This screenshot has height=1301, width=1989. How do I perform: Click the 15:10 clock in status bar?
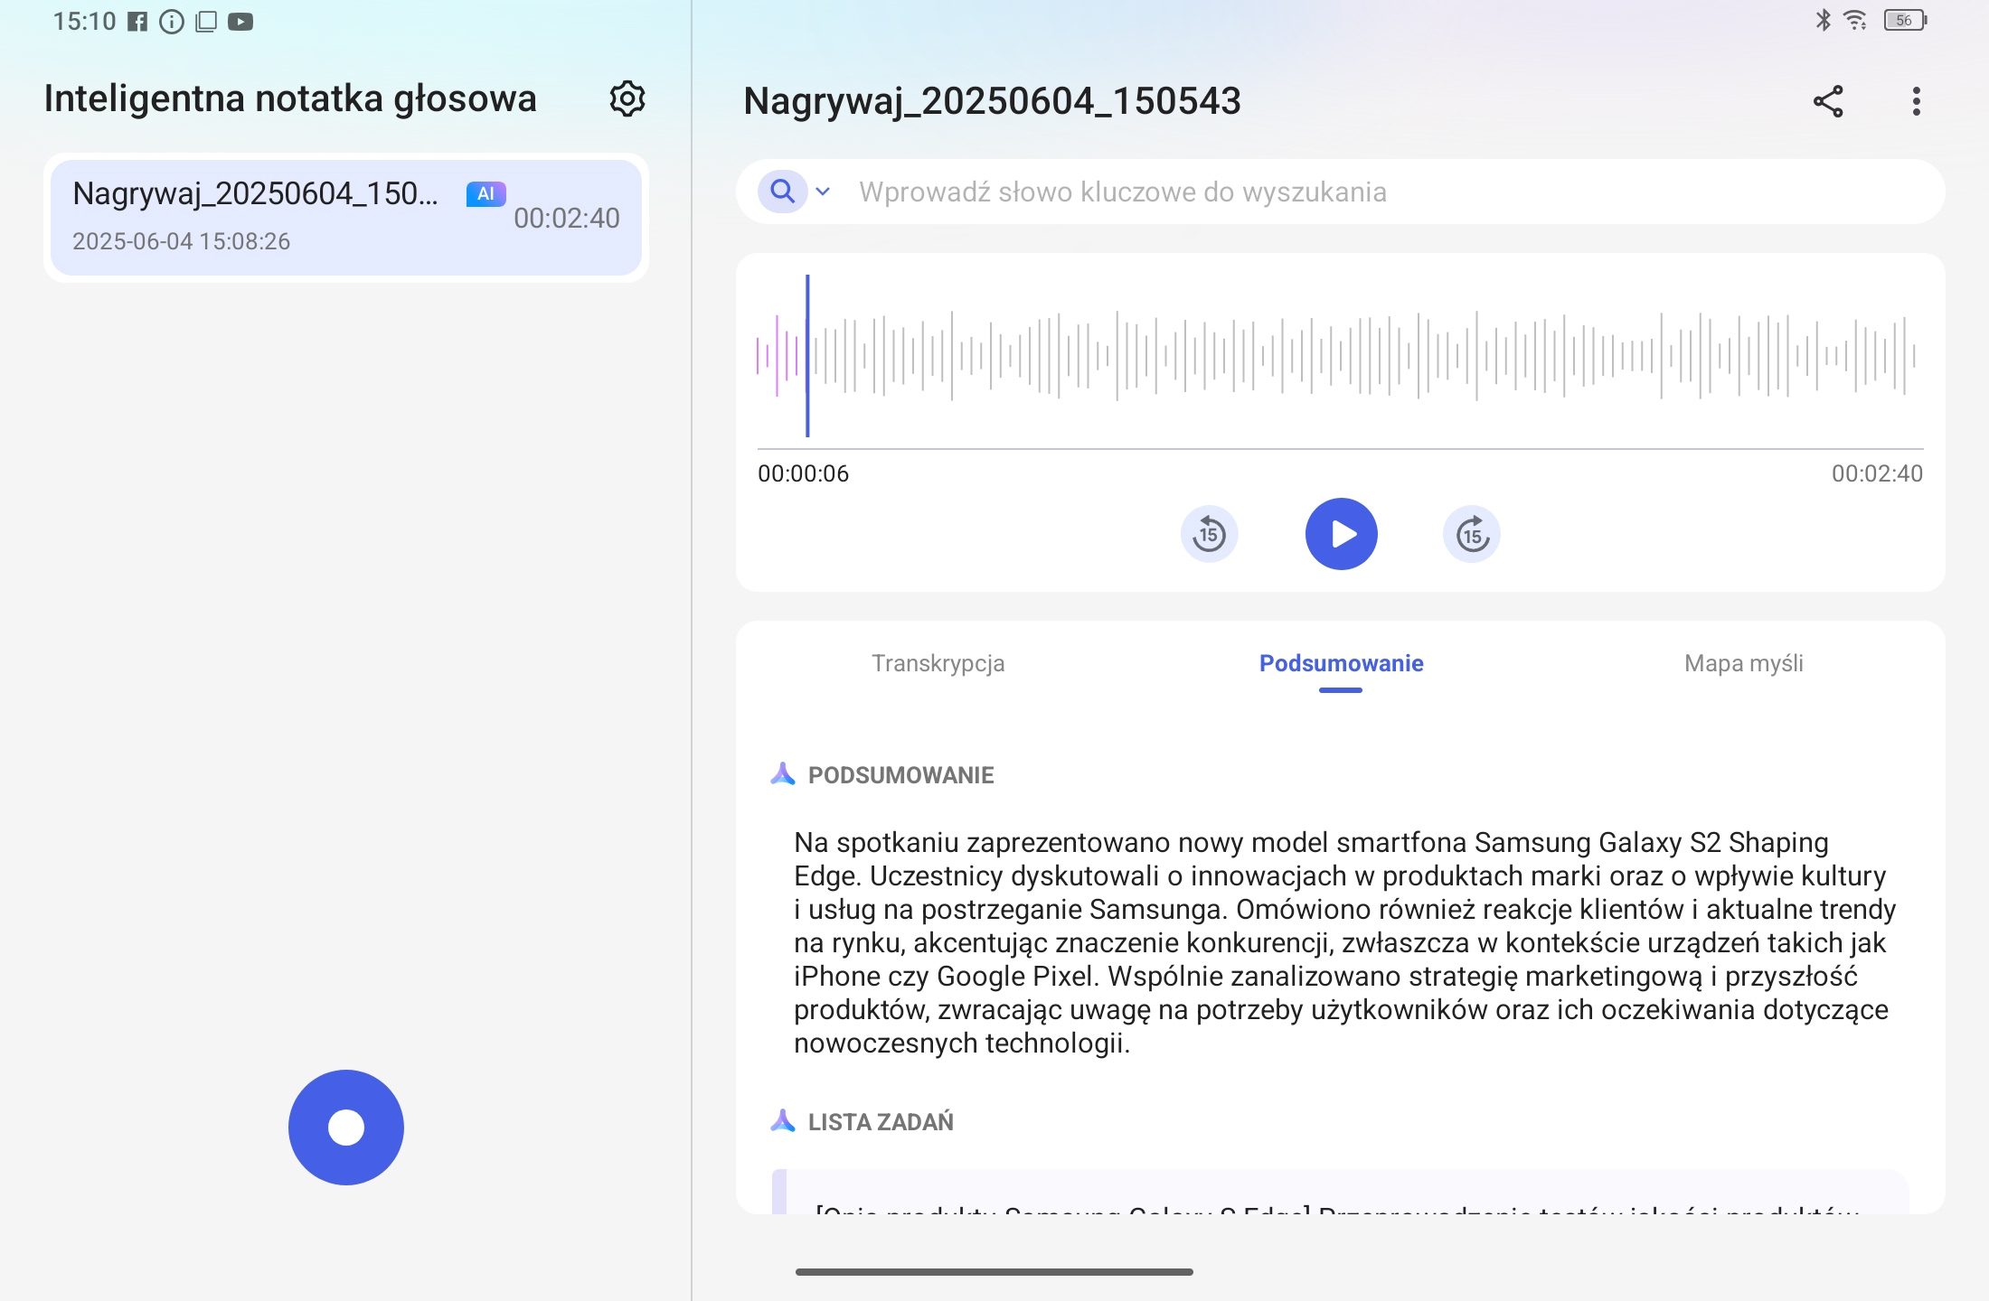(84, 21)
